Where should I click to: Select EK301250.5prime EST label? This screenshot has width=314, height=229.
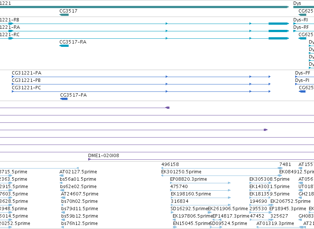181,172
